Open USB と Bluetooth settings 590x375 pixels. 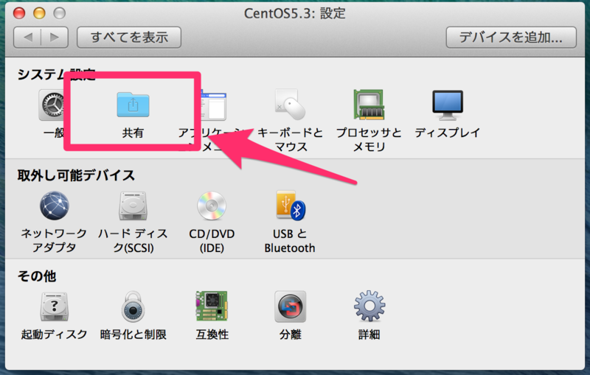pyautogui.click(x=290, y=205)
